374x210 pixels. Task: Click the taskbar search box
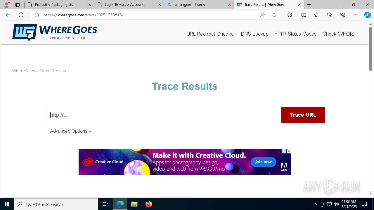[56, 204]
